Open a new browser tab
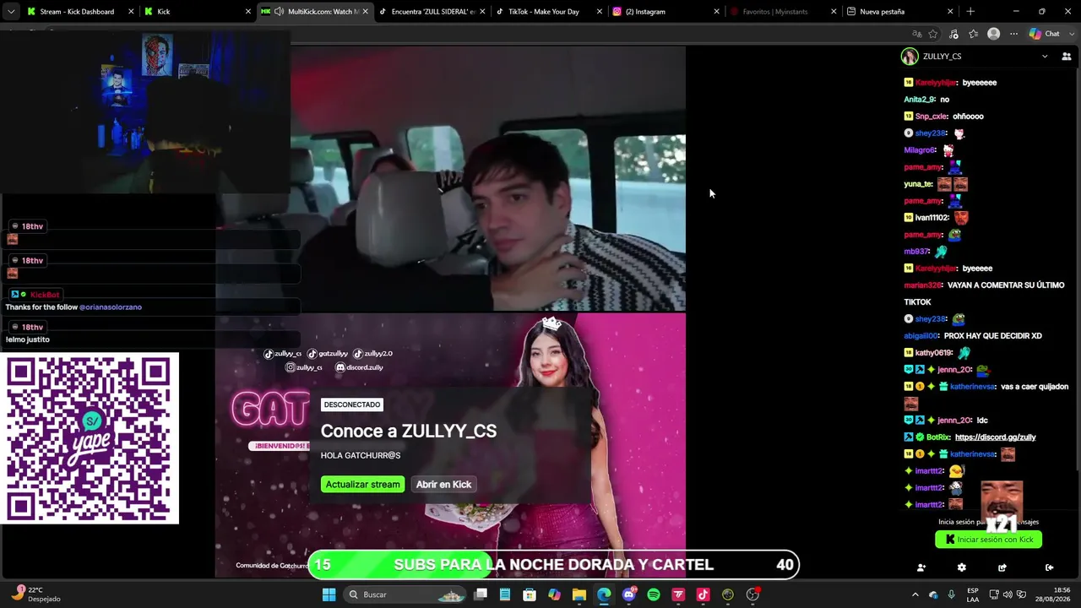The height and width of the screenshot is (608, 1081). pyautogui.click(x=970, y=12)
